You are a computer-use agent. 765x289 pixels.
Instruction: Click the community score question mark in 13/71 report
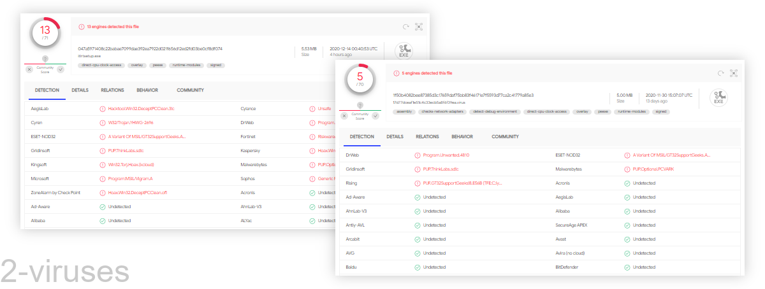coord(45,59)
